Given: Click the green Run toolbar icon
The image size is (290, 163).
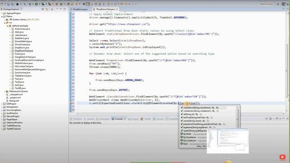Looking at the screenshot, I should [x=36, y=4].
